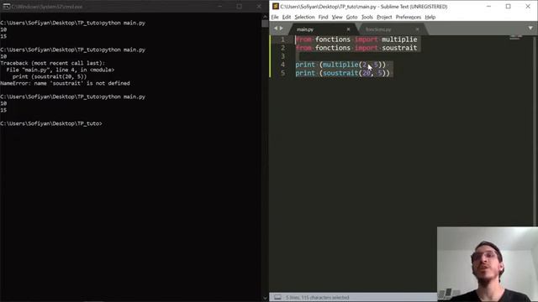Open the Selection menu
The image size is (538, 302).
click(304, 17)
